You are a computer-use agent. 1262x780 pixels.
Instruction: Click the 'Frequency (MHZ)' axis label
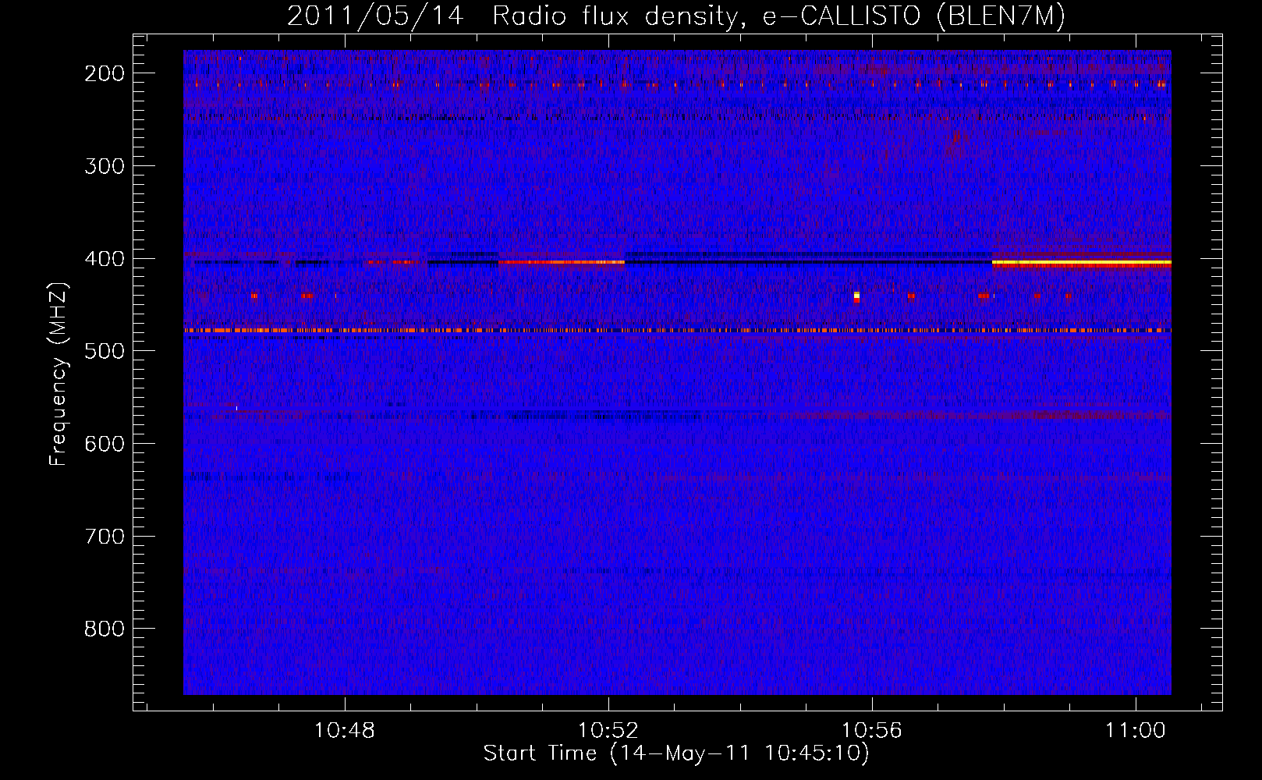[58, 374]
